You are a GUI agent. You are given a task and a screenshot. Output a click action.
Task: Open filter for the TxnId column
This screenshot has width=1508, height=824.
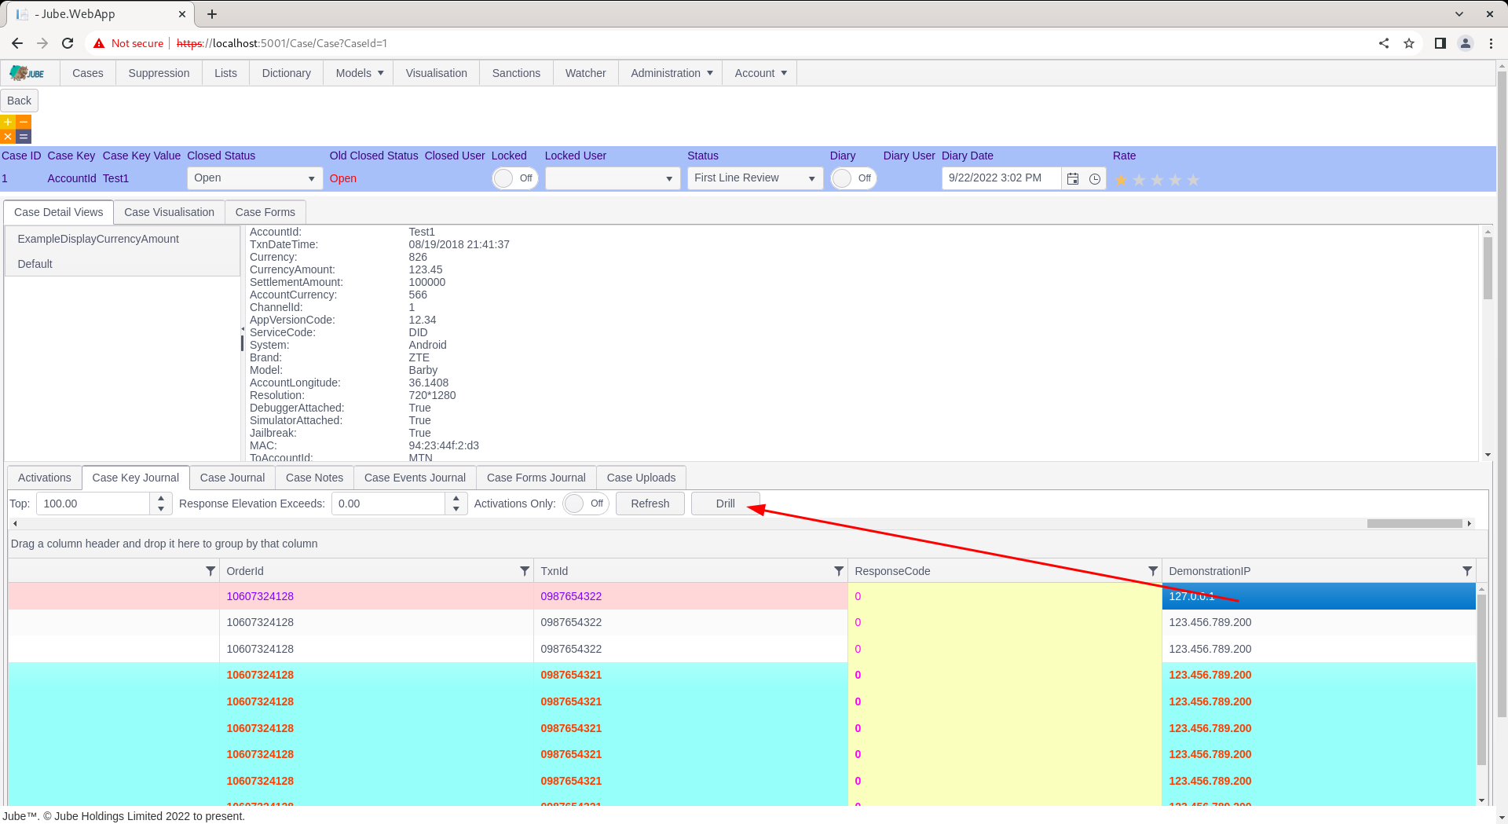point(838,571)
